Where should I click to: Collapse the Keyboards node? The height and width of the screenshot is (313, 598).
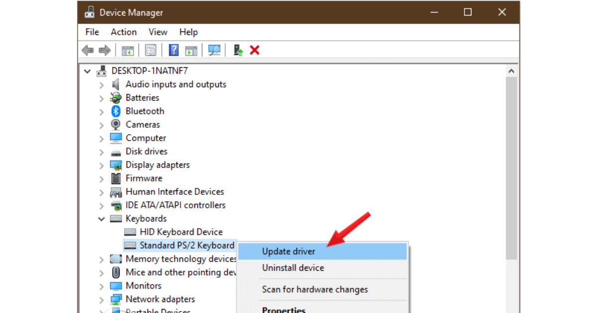pyautogui.click(x=102, y=219)
